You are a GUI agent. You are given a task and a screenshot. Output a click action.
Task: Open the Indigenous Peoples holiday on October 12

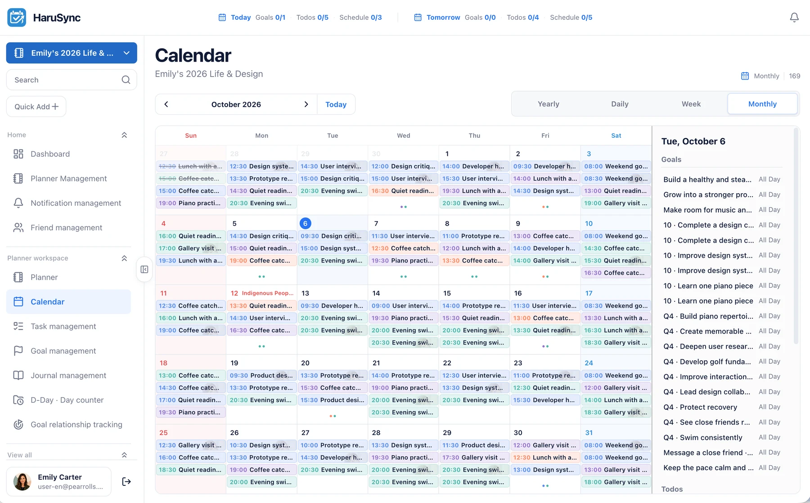tap(267, 293)
